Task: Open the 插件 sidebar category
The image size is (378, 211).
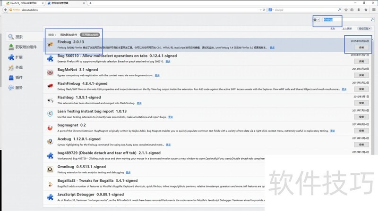Action: click(x=25, y=77)
